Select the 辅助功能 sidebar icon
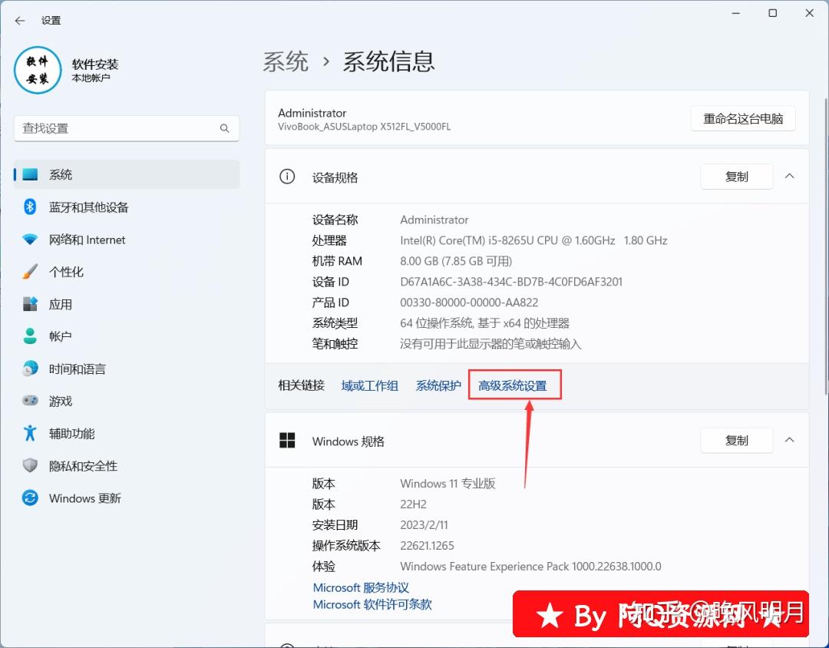 click(71, 433)
